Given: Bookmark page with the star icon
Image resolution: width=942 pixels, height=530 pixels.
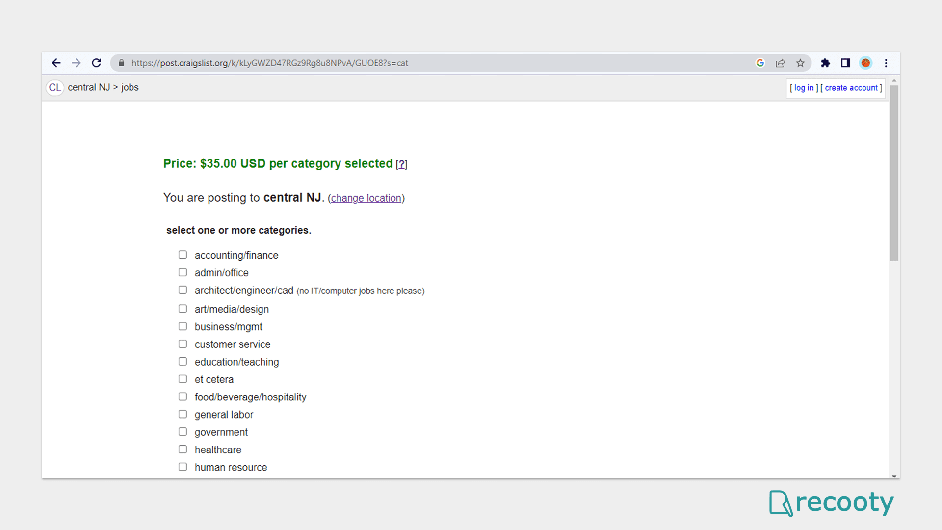Looking at the screenshot, I should point(800,63).
